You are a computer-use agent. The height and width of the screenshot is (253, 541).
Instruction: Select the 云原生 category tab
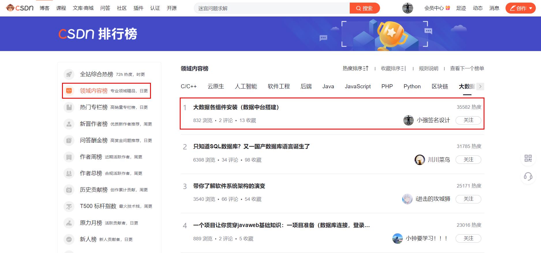pyautogui.click(x=216, y=86)
